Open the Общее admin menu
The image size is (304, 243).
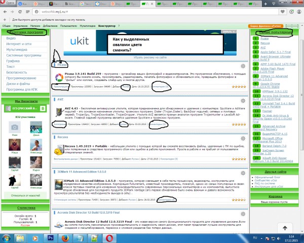7,26
